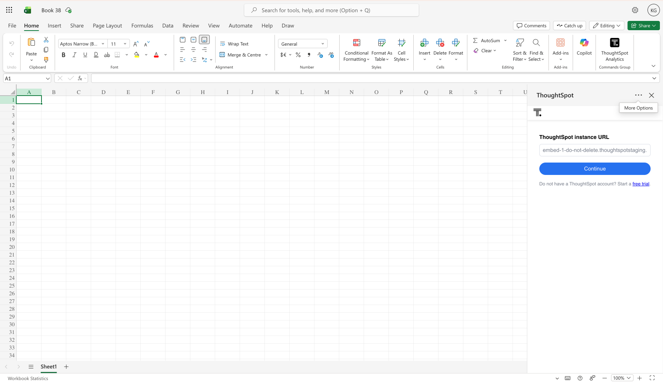Viewport: 663px width, 382px height.
Task: Open Copilot from the ribbon
Action: 584,43
